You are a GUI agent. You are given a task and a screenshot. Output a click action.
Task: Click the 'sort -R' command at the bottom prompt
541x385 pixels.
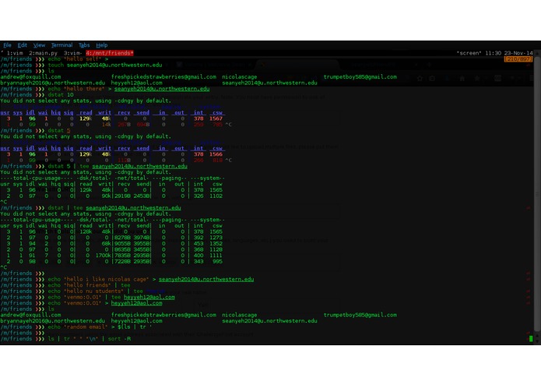point(119,339)
